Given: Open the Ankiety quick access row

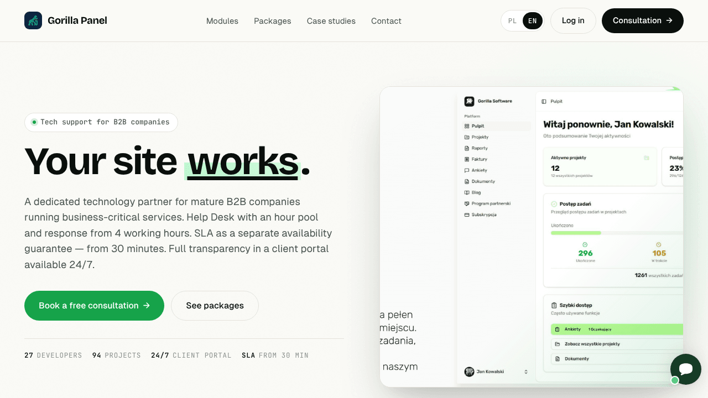Looking at the screenshot, I should pyautogui.click(x=617, y=329).
